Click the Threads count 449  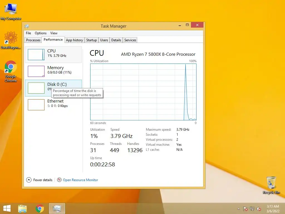pos(114,150)
